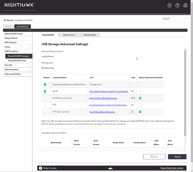193x172 pixels.
Task: Click Show/Hide Help Center link
Action: pos(172,168)
